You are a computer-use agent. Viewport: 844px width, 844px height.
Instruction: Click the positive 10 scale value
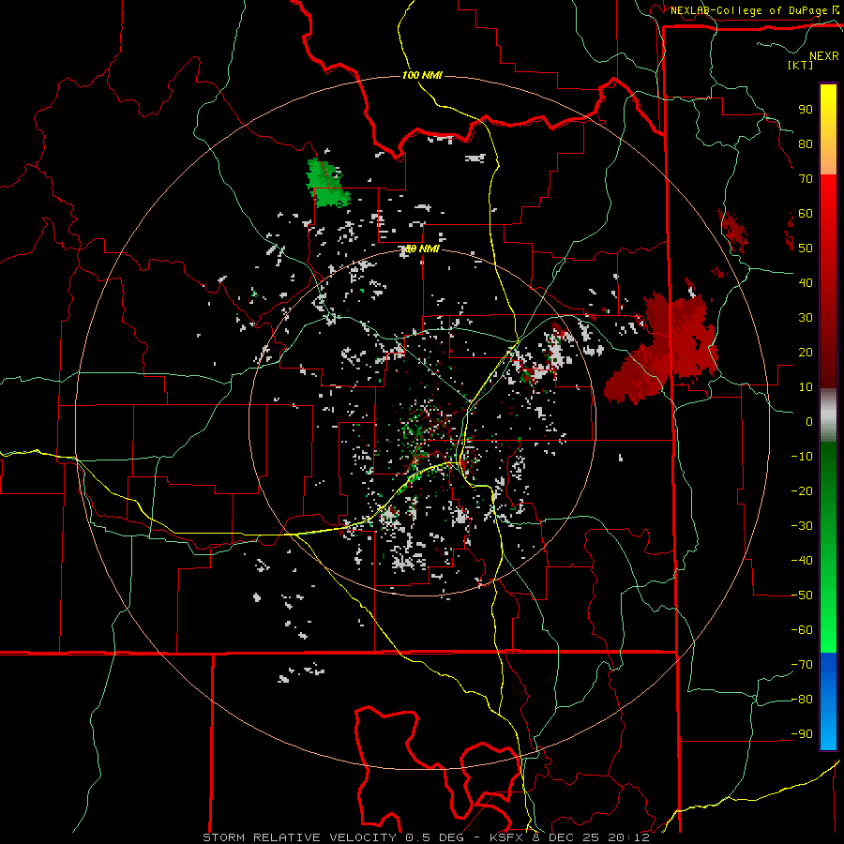coord(806,387)
